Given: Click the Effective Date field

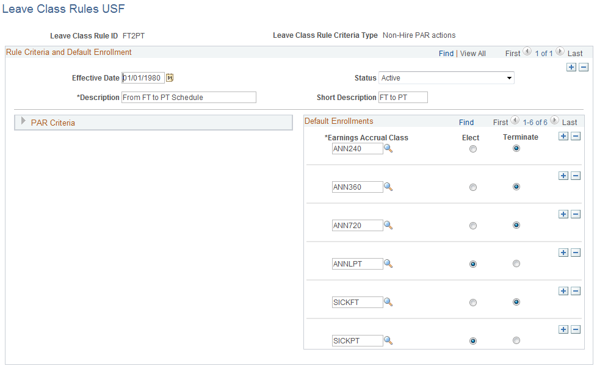Looking at the screenshot, I should click(143, 78).
